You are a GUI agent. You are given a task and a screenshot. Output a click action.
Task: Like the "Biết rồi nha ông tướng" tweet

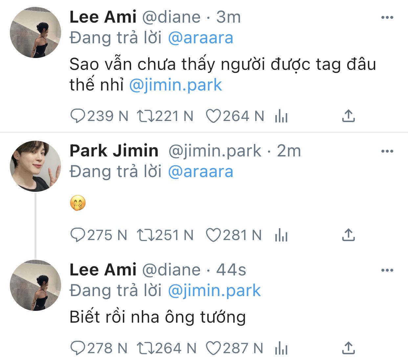coord(213,349)
